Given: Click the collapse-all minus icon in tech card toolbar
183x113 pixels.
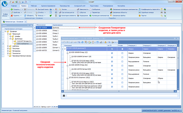Looking at the screenshot, I should (x=65, y=42).
